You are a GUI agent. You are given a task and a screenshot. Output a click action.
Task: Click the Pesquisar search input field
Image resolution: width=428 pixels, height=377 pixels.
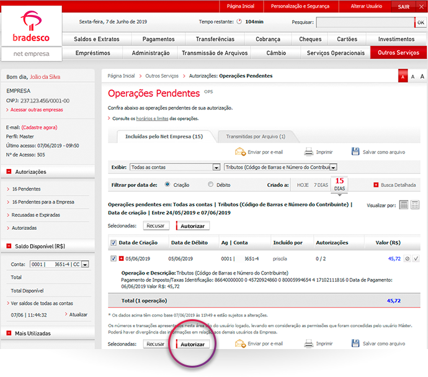(x=365, y=22)
